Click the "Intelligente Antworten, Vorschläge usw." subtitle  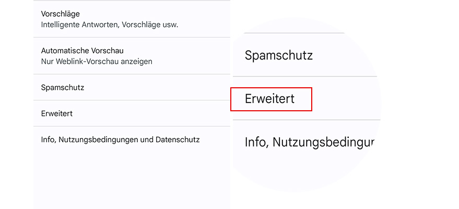110,25
